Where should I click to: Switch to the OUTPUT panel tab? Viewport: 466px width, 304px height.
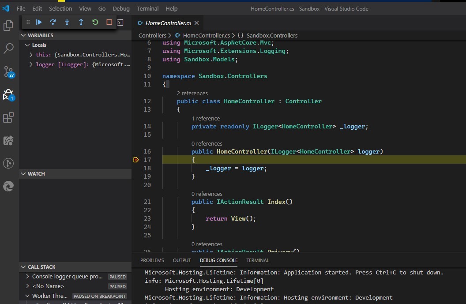[182, 260]
